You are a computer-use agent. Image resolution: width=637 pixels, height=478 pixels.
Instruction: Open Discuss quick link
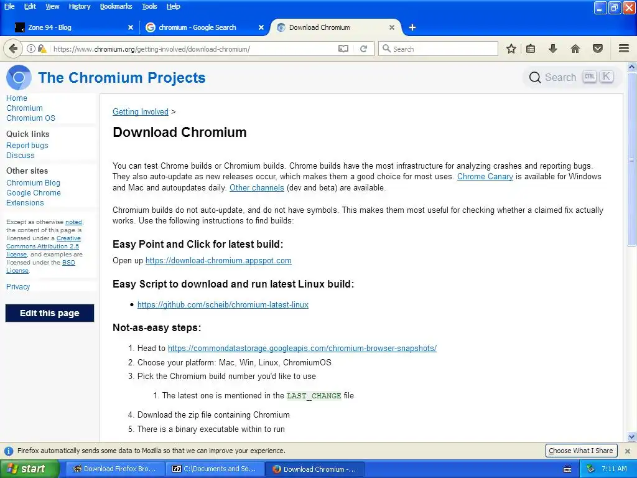click(x=21, y=156)
